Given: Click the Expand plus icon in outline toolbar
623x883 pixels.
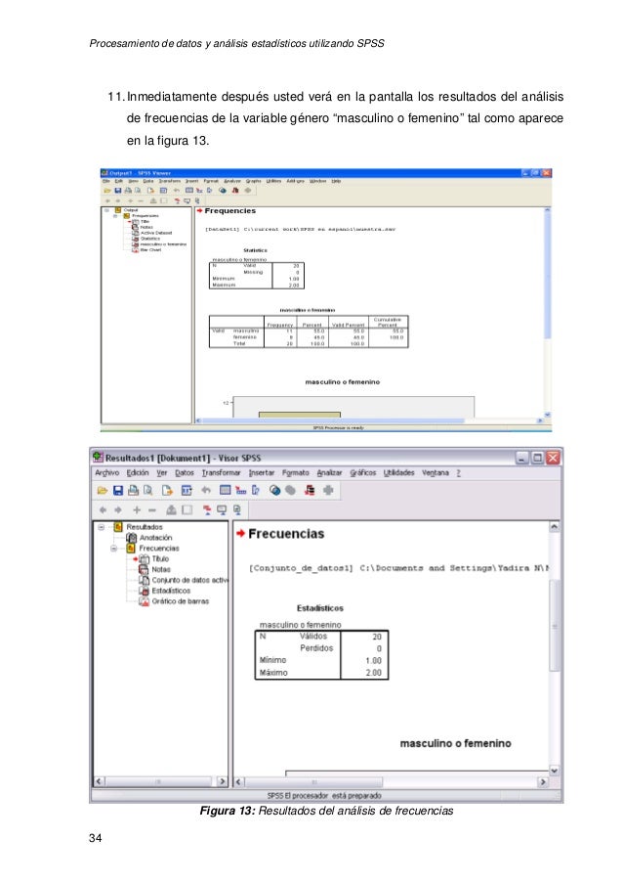Looking at the screenshot, I should [137, 510].
